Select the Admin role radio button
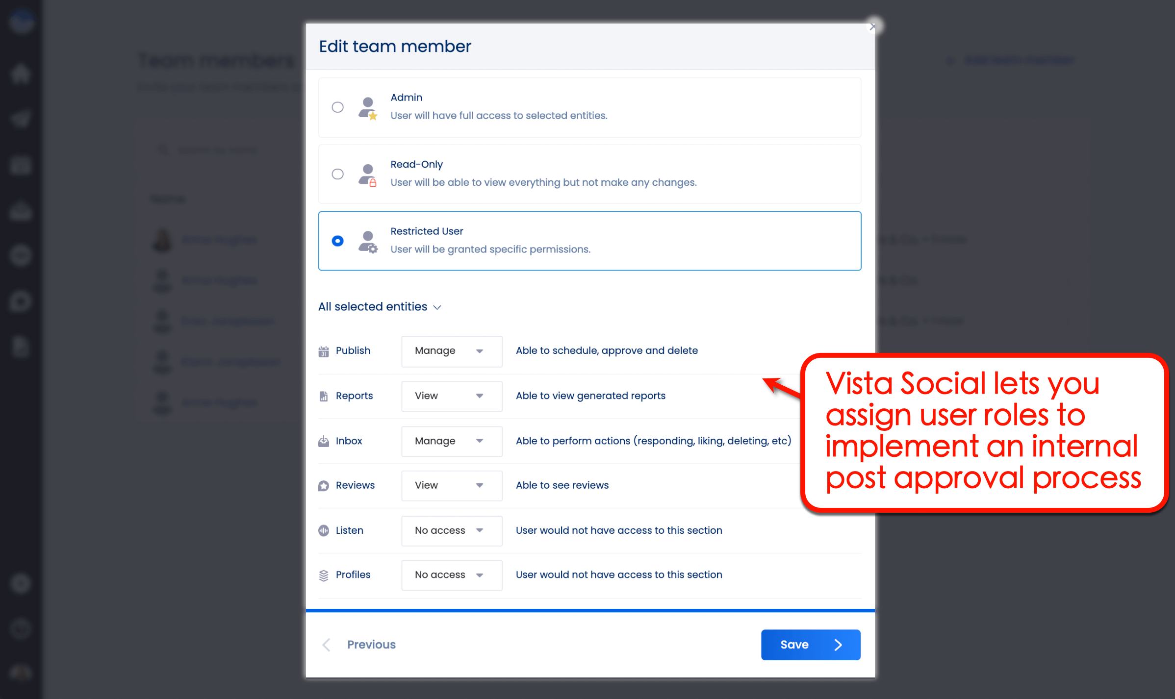The width and height of the screenshot is (1175, 699). tap(337, 107)
